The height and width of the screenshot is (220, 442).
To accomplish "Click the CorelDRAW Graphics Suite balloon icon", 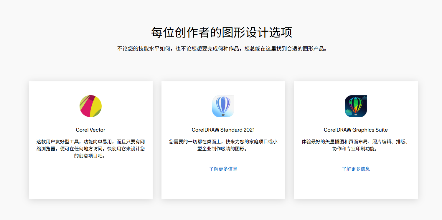I will tap(356, 106).
